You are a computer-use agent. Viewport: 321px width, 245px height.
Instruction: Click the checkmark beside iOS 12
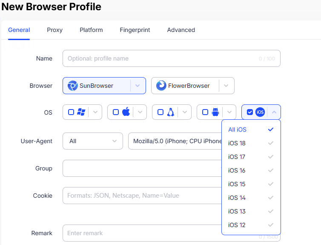click(x=271, y=225)
